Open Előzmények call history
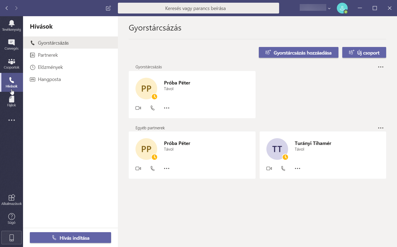The image size is (397, 247). pos(50,67)
